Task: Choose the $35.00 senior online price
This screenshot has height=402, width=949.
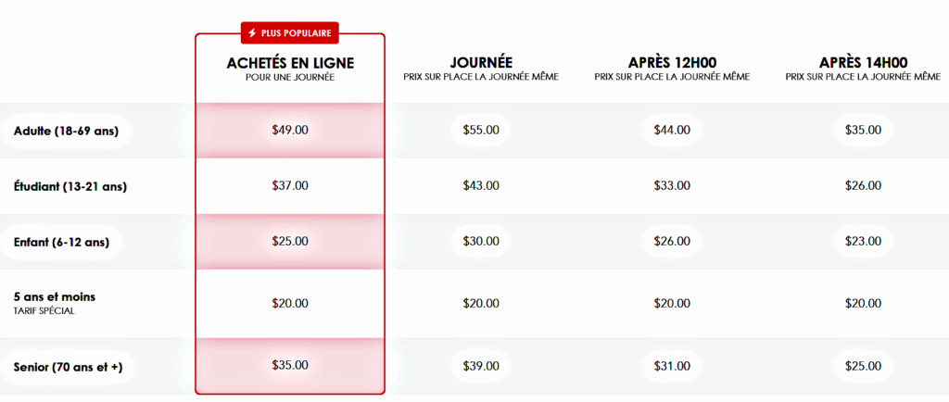Action: 290,365
